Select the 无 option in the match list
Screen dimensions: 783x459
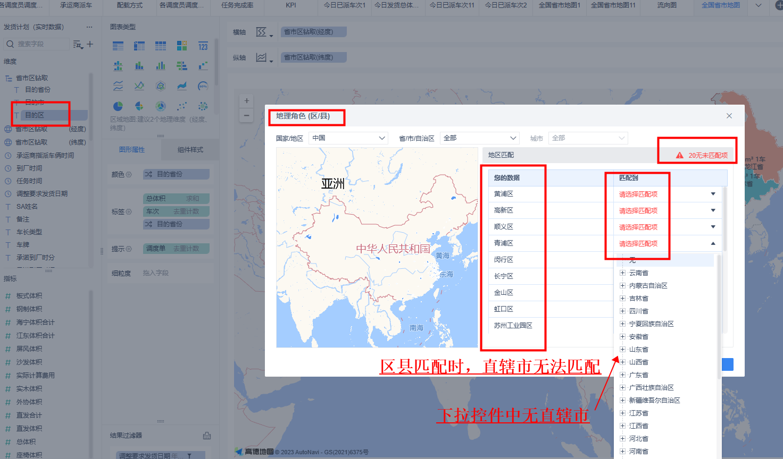tap(665, 260)
